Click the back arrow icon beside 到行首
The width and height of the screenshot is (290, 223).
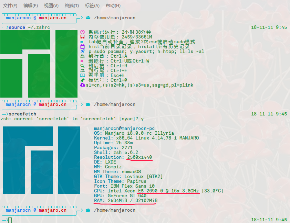(x=82, y=56)
